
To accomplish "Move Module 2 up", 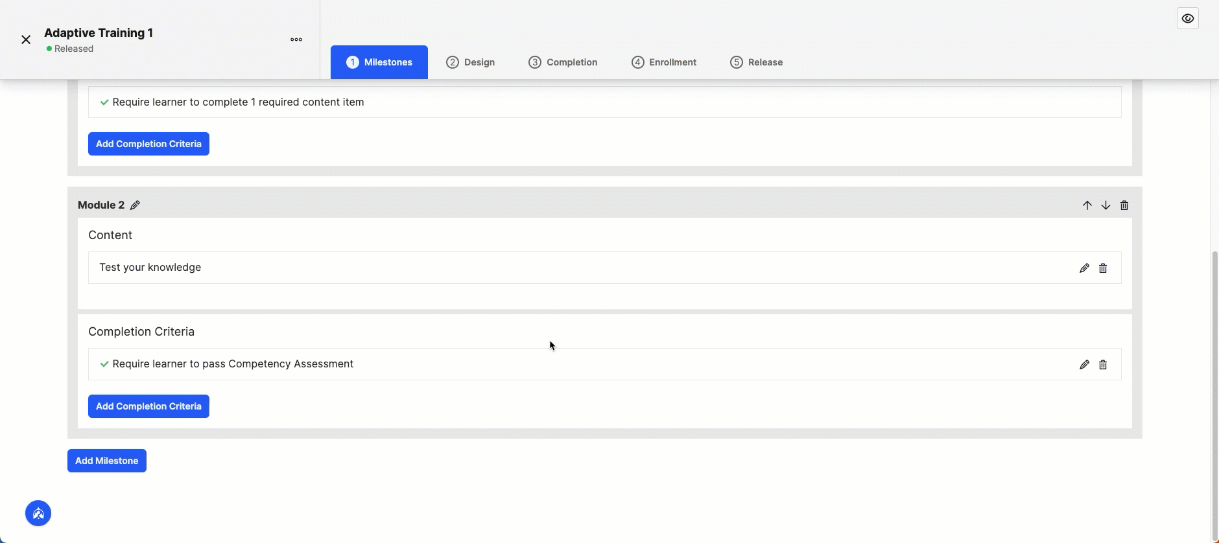I will click(1087, 205).
